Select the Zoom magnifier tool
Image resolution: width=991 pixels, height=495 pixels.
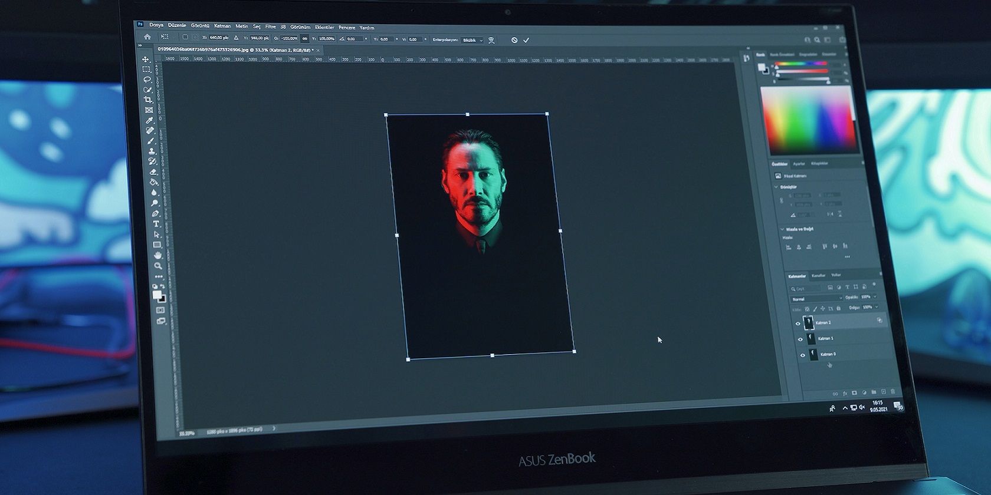(x=158, y=266)
